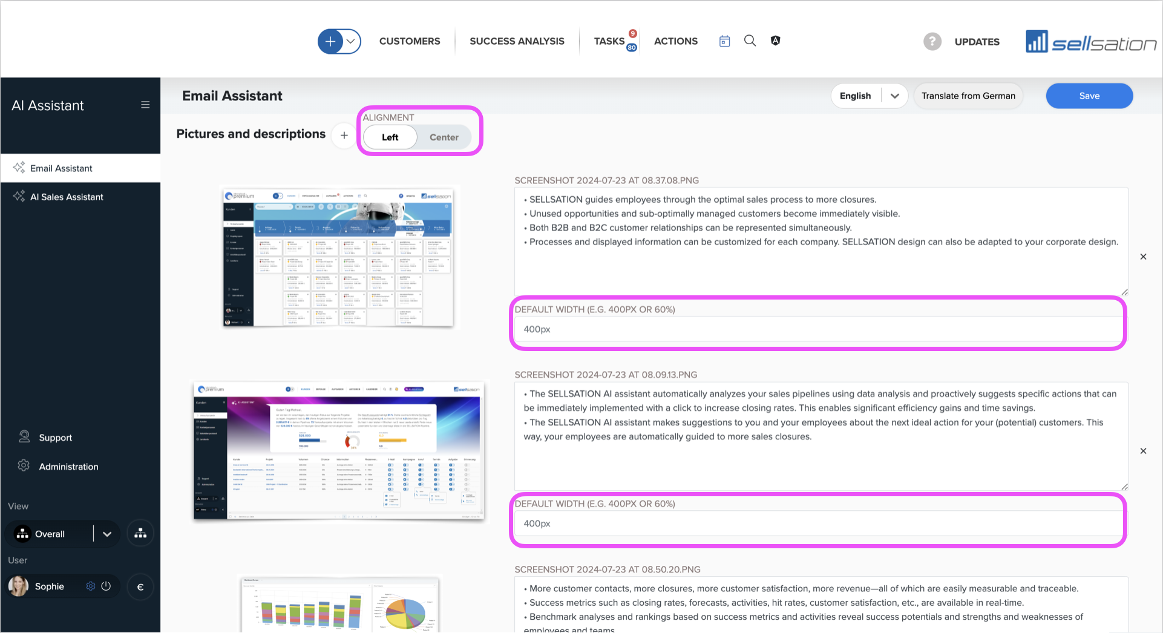Remove the second picture entry with its X

pyautogui.click(x=1143, y=451)
